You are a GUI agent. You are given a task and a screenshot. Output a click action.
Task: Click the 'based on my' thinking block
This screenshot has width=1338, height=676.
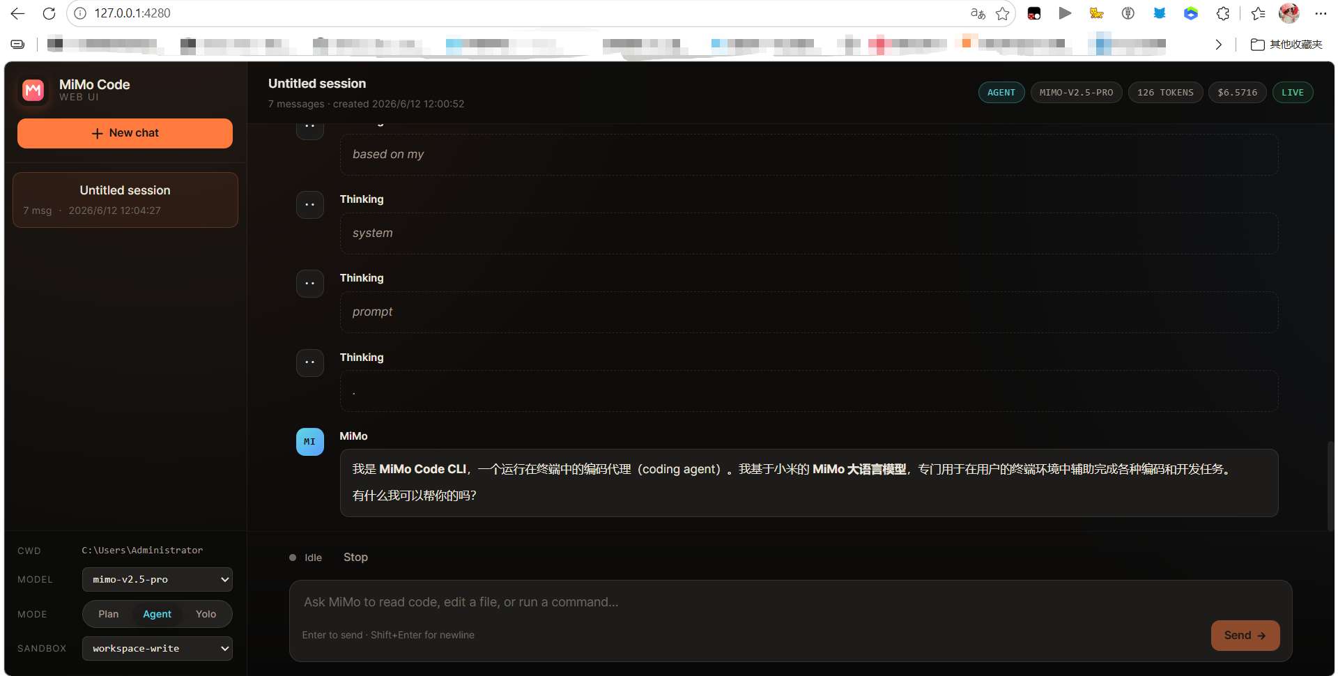click(809, 155)
